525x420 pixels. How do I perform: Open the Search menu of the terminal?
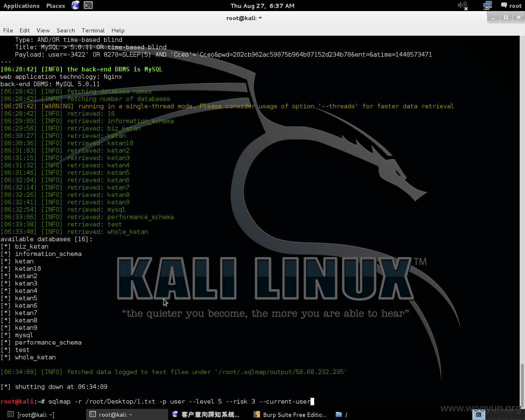click(66, 30)
